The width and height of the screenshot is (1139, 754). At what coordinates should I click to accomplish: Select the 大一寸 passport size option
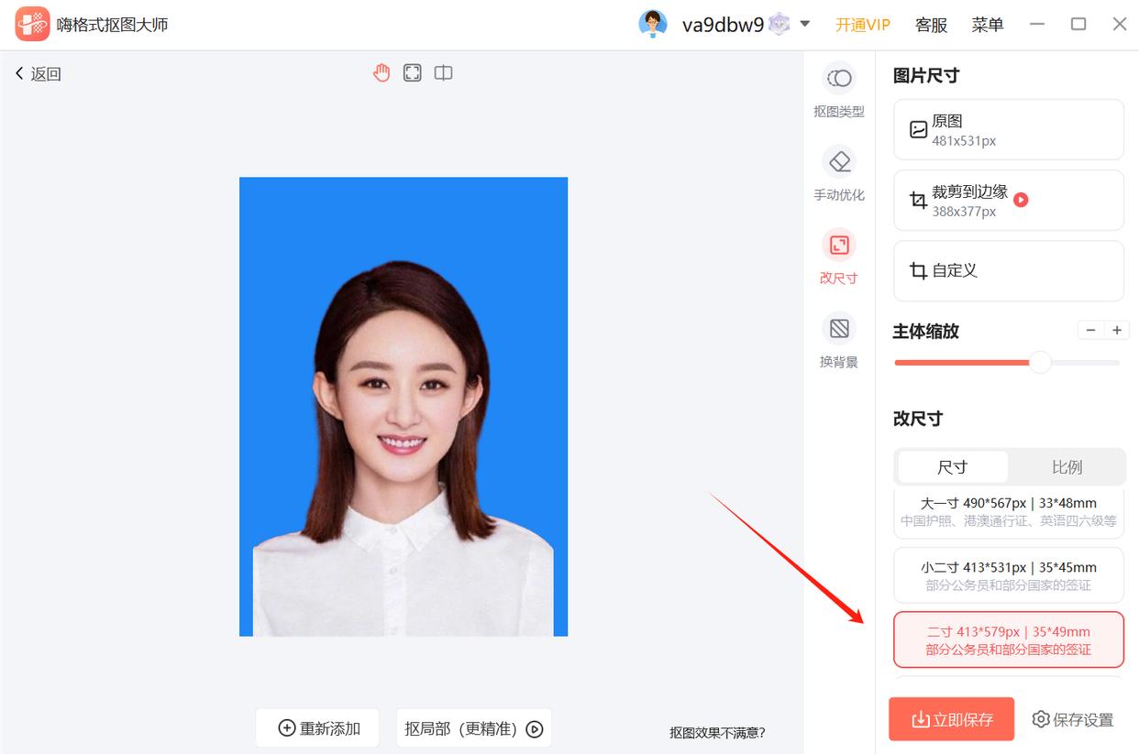pyautogui.click(x=1008, y=514)
